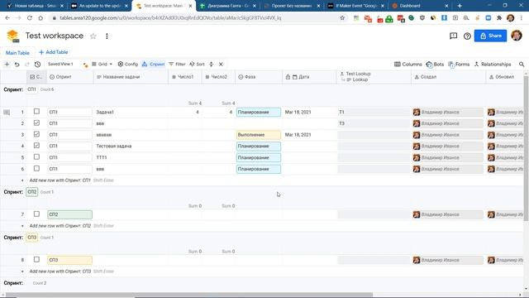Check the checkbox in row 6
The image size is (529, 298).
(36, 168)
